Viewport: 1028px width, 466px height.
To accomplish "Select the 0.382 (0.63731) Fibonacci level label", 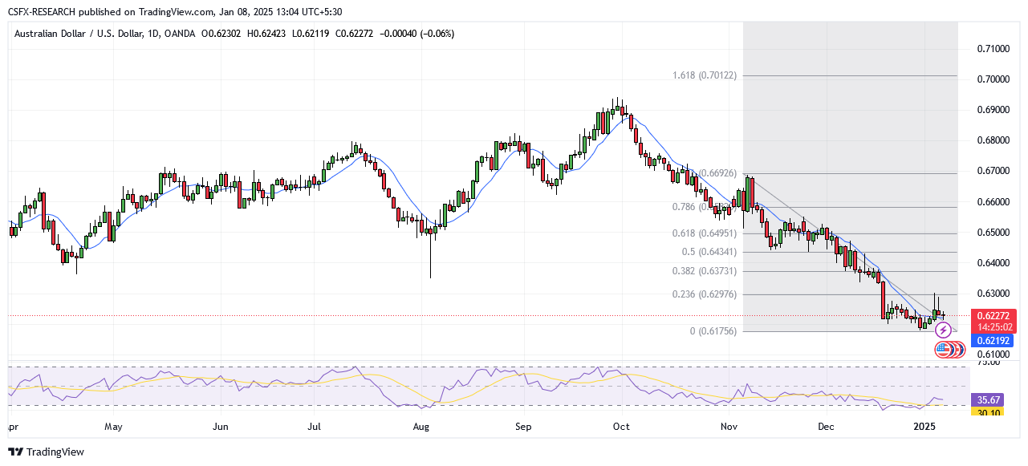I will [704, 271].
